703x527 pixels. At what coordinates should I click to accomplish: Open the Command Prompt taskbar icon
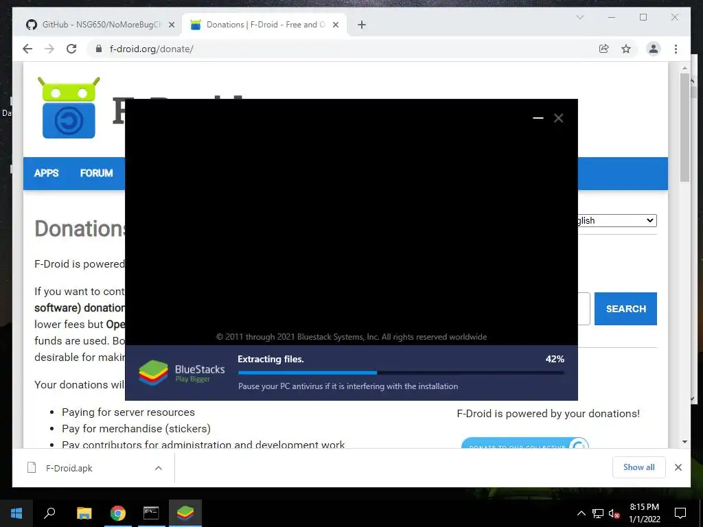point(151,513)
